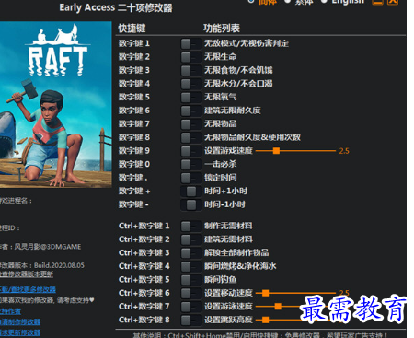Click the 数字键 1 hotkey label

pos(134,43)
